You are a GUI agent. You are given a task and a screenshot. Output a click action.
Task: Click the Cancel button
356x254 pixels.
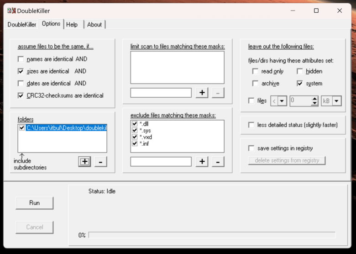35,227
